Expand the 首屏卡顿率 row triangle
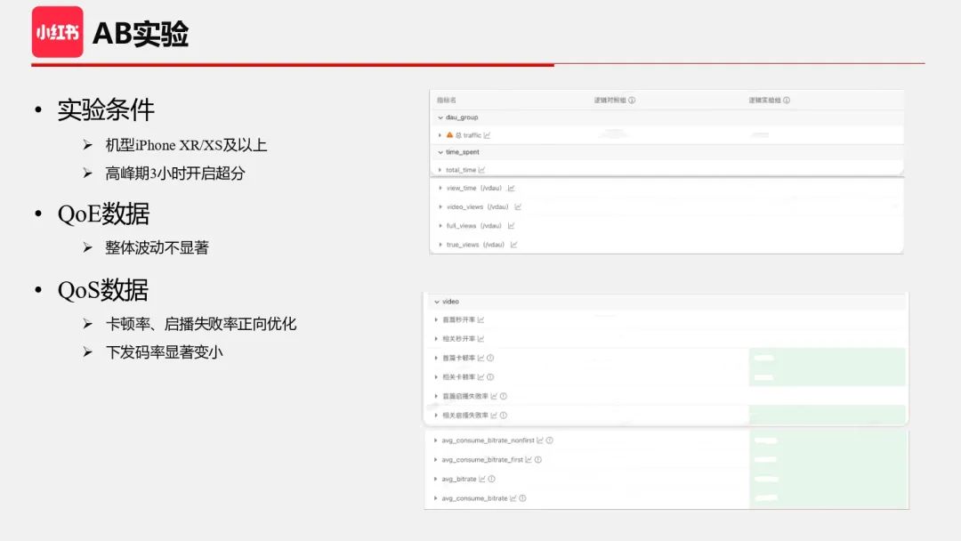The width and height of the screenshot is (961, 541). 436,358
